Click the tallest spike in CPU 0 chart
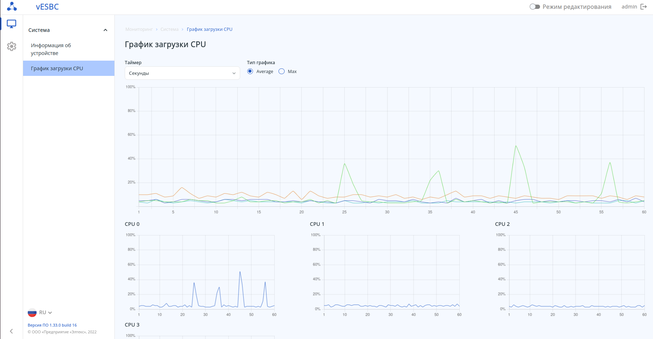This screenshot has width=653, height=339. [240, 272]
